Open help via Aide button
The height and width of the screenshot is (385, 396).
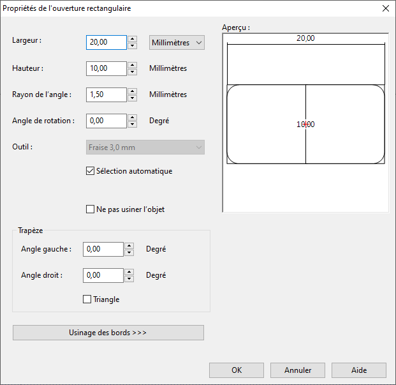point(359,370)
